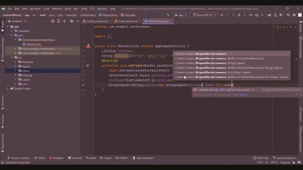The height and width of the screenshot is (170, 303).
Task: Open the Event Log
Action: (x=260, y=158)
